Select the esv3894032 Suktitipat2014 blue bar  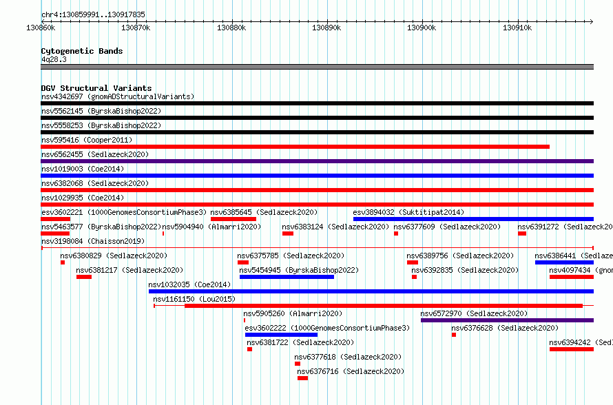[x=473, y=219]
